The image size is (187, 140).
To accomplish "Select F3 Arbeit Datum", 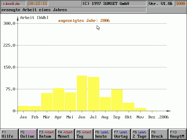I will point(46,134).
